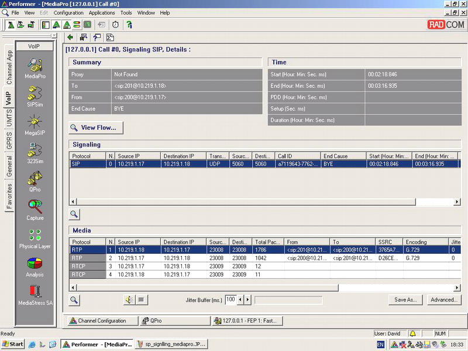Switch to the Favorites side tab
Image resolution: width=468 pixels, height=351 pixels.
[x=9, y=196]
